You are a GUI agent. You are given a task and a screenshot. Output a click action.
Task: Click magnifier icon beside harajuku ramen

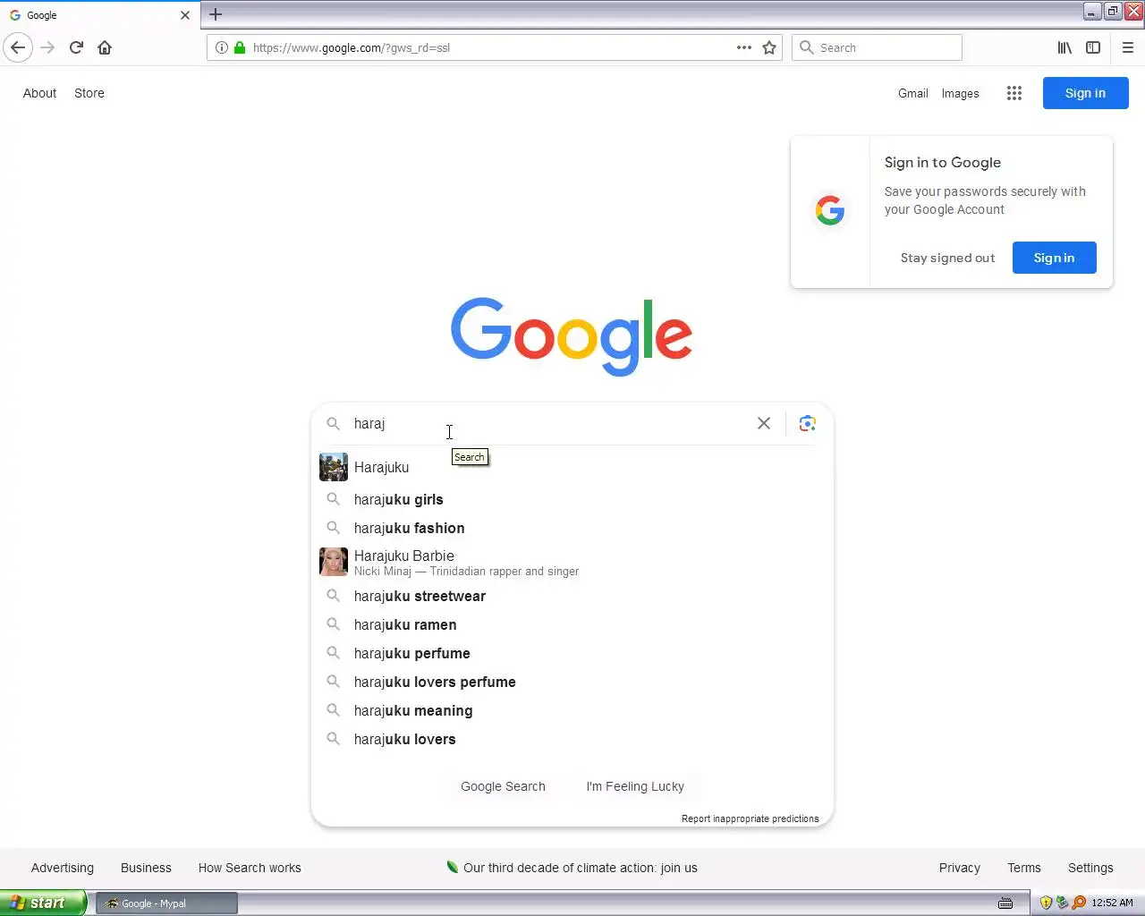click(x=333, y=624)
